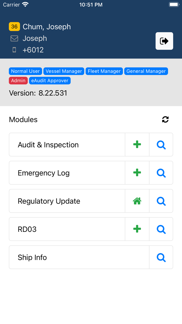This screenshot has height=324, width=182.
Task: Tap the Fleet Manager role tag
Action: point(104,71)
